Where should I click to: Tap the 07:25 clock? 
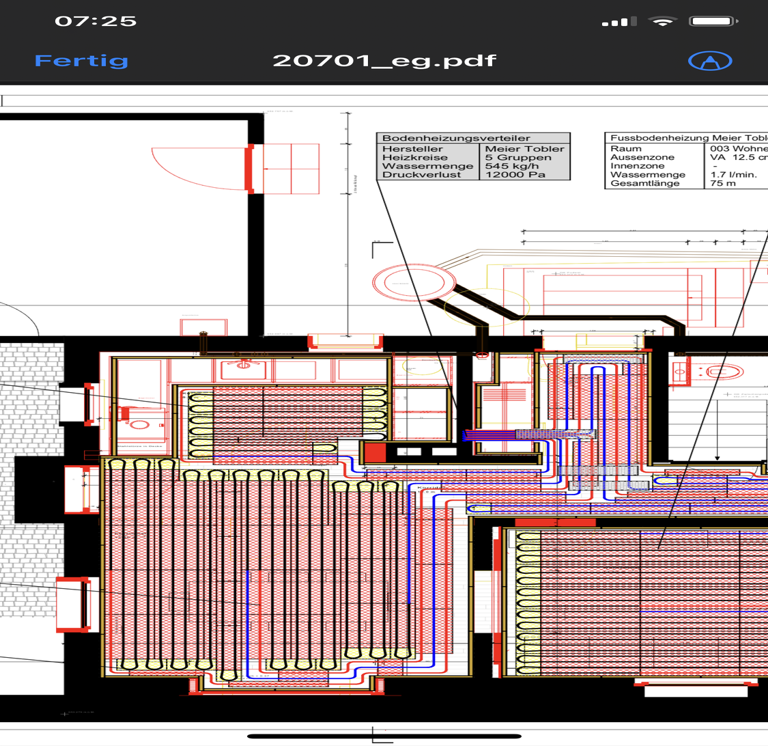click(x=96, y=21)
